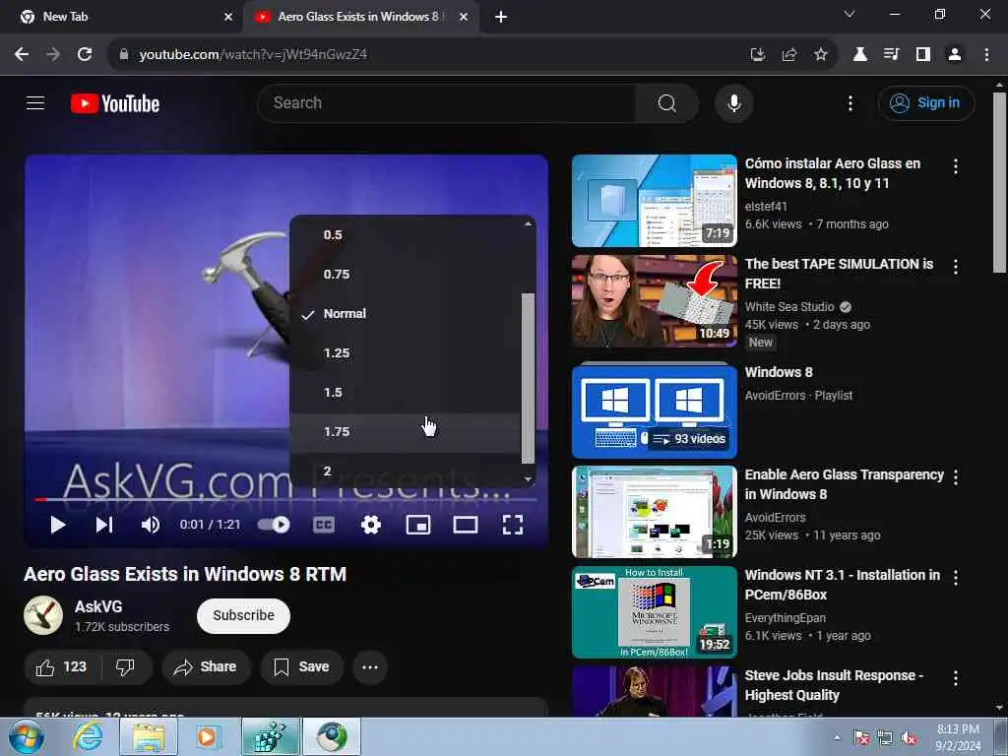Save video to a playlist
This screenshot has width=1008, height=756.
[301, 667]
